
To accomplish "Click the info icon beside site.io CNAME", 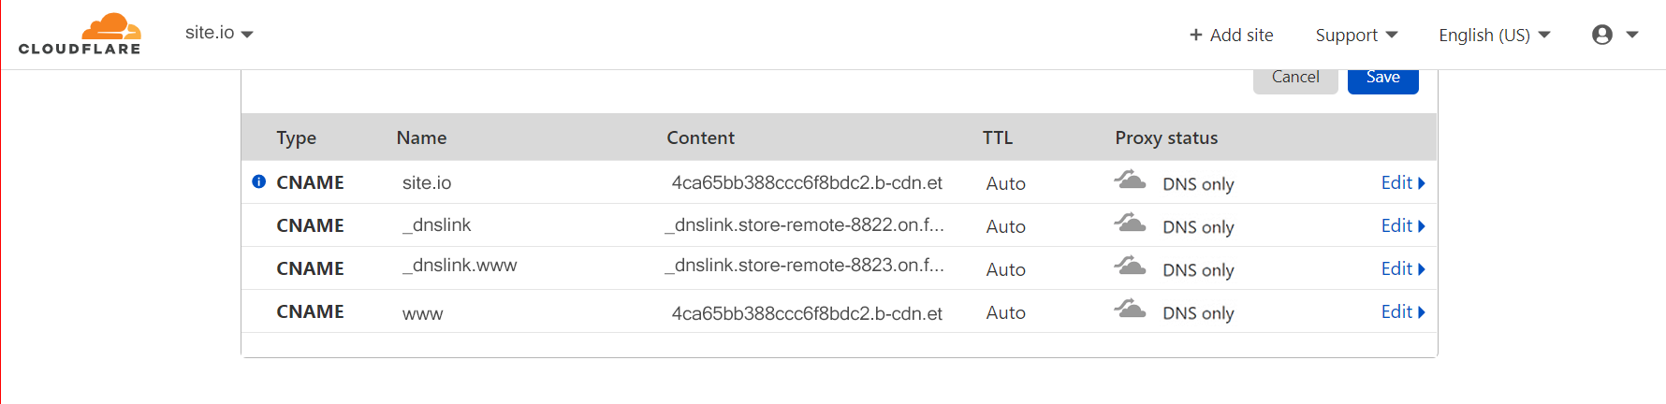I will (259, 181).
